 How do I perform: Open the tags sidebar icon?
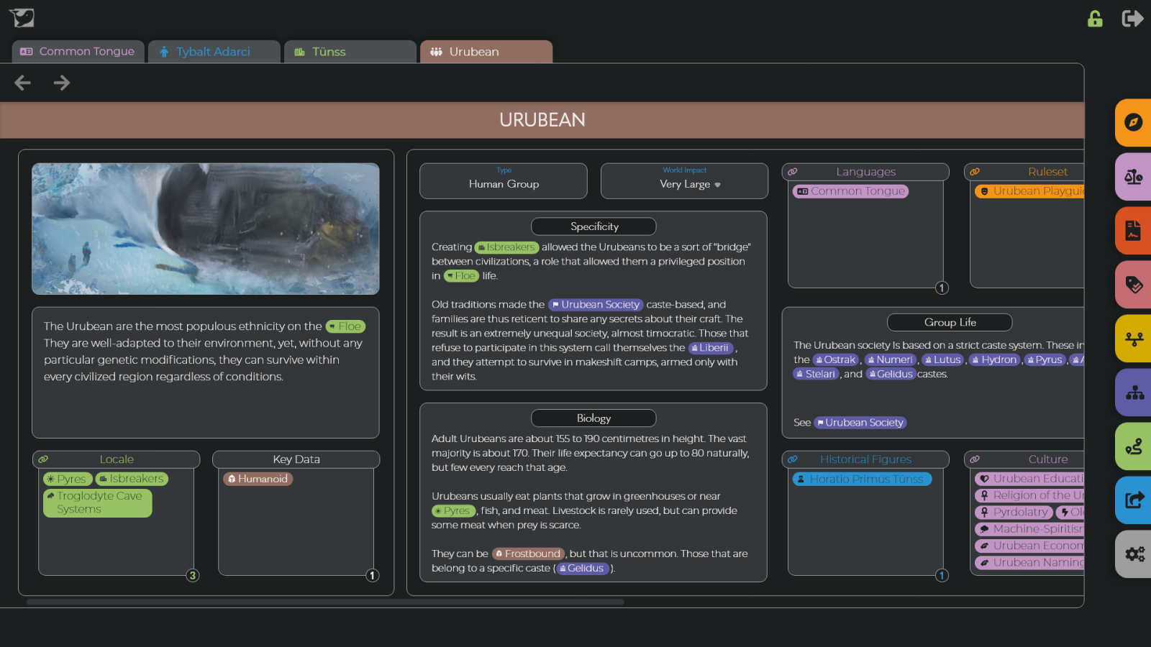tap(1133, 285)
